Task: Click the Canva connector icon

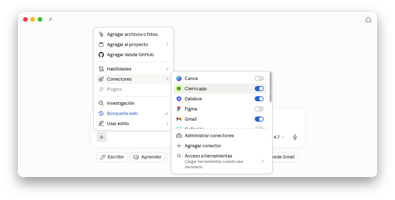Action: pos(179,78)
